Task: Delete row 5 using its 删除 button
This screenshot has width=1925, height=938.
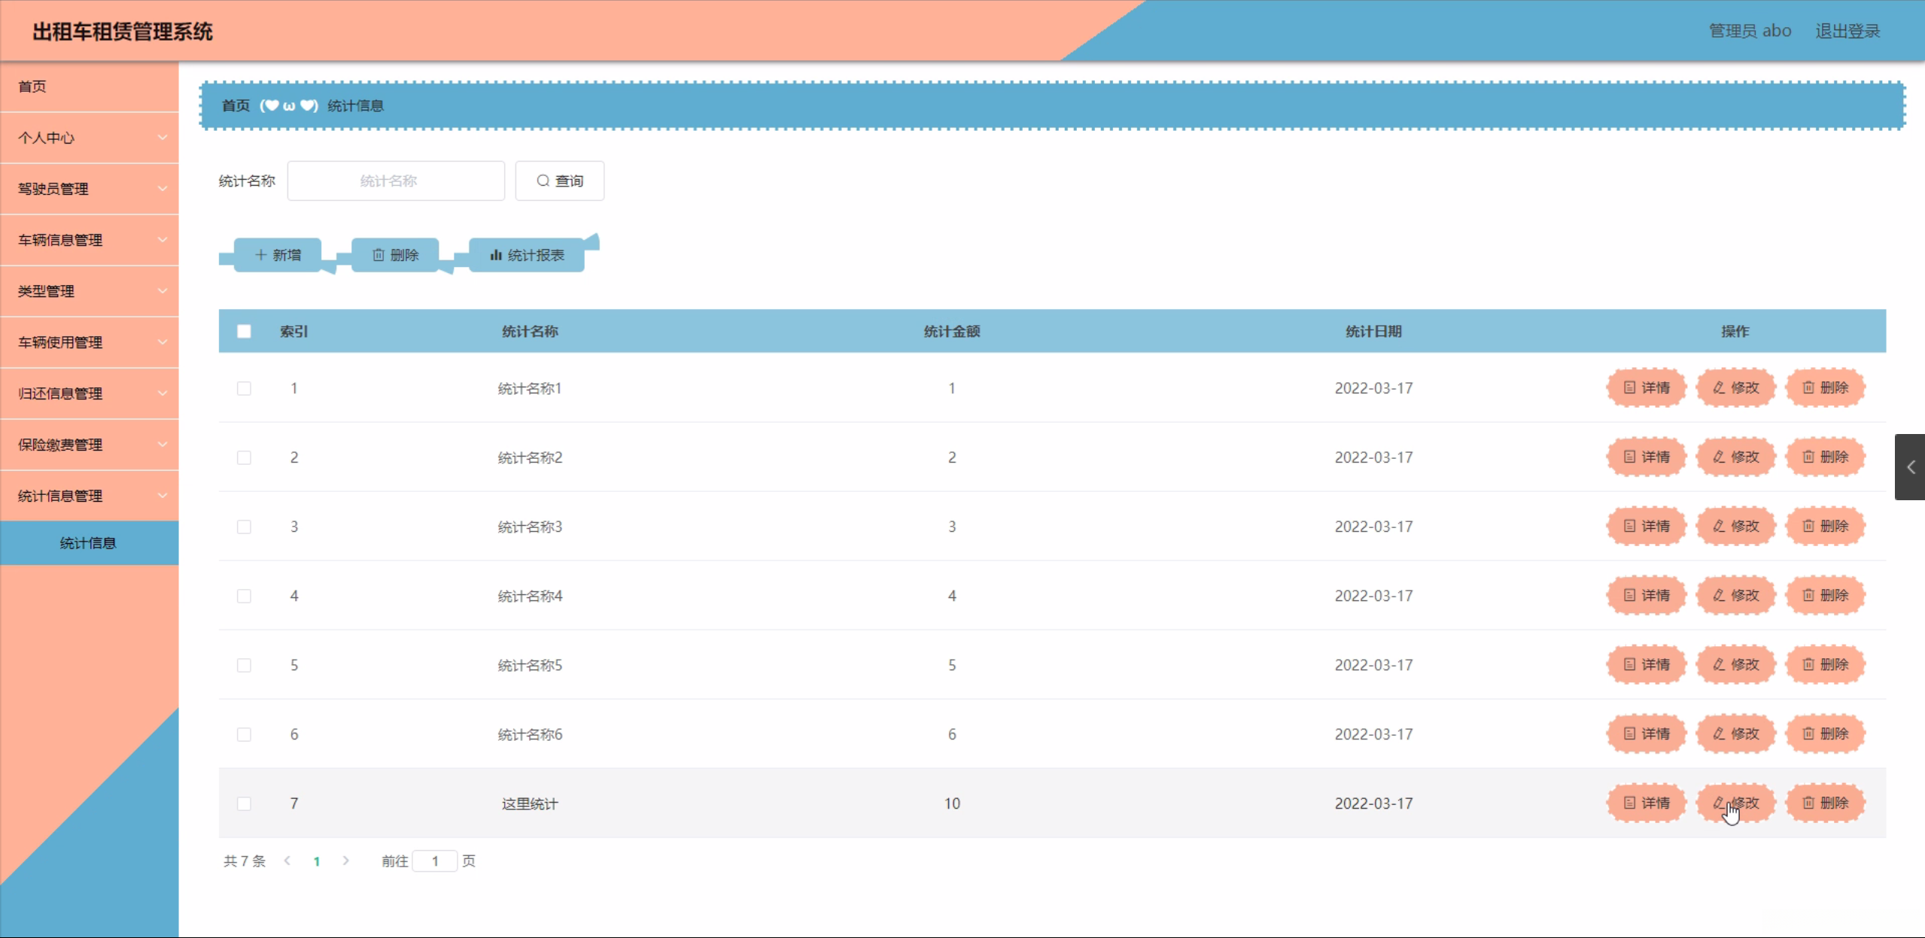Action: tap(1826, 664)
